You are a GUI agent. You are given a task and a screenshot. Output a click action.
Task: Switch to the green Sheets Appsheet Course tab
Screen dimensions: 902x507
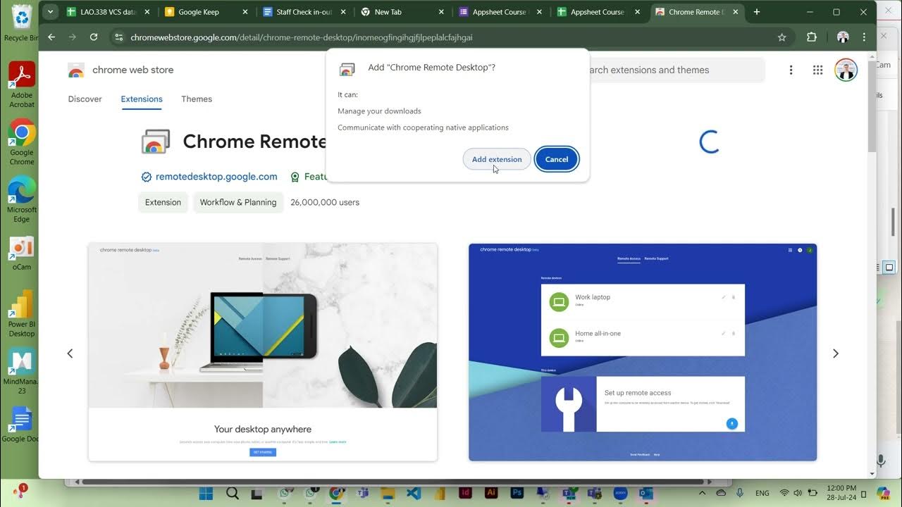(x=598, y=12)
